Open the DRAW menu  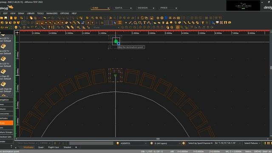[21, 13]
